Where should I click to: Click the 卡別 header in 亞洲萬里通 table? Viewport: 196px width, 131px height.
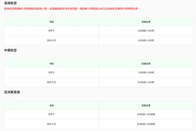(51, 106)
